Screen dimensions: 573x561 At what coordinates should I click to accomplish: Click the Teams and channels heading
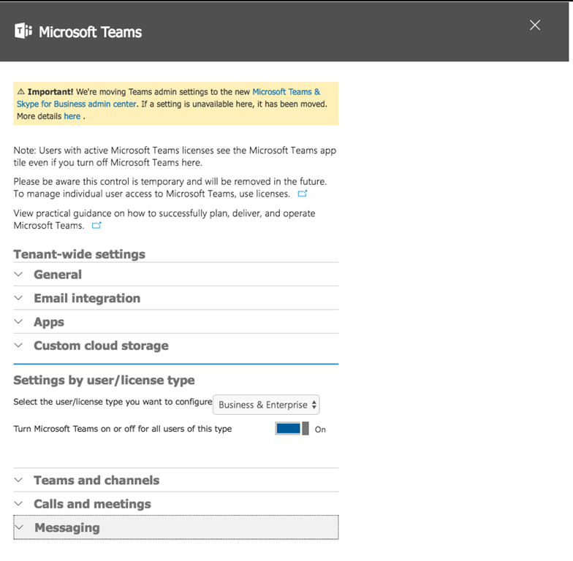(96, 481)
